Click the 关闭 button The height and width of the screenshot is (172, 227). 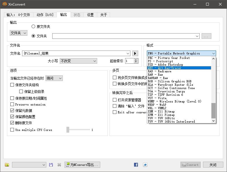tap(213, 165)
